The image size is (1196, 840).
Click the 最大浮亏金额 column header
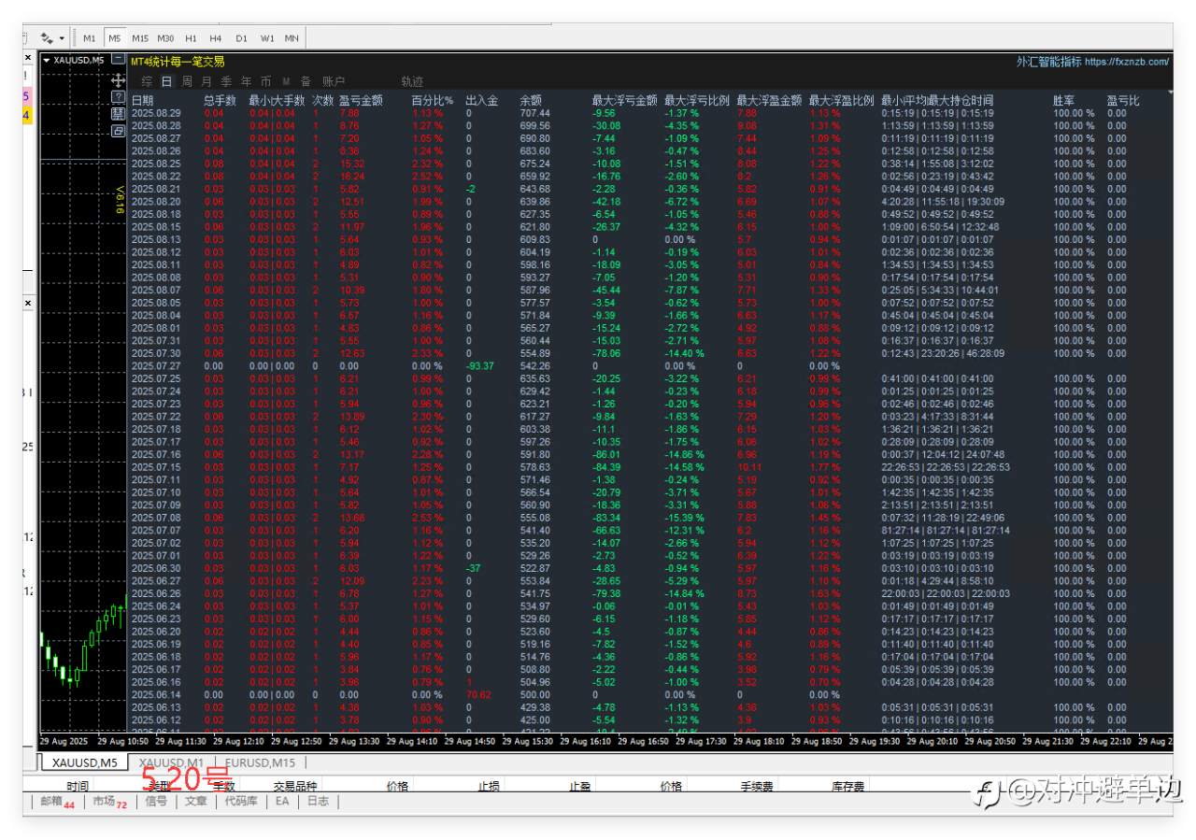pos(625,100)
